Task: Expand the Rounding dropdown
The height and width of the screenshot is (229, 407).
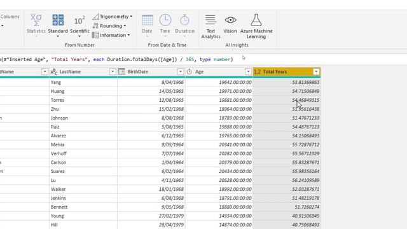Action: tap(109, 26)
